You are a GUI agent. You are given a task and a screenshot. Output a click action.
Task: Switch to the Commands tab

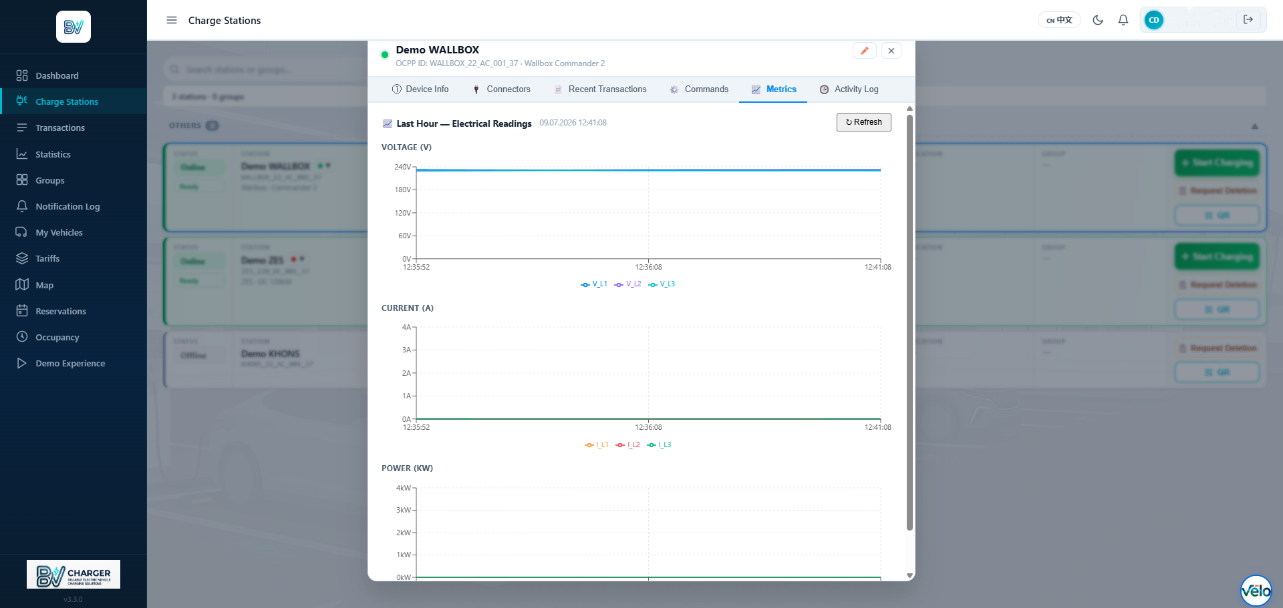coord(699,89)
